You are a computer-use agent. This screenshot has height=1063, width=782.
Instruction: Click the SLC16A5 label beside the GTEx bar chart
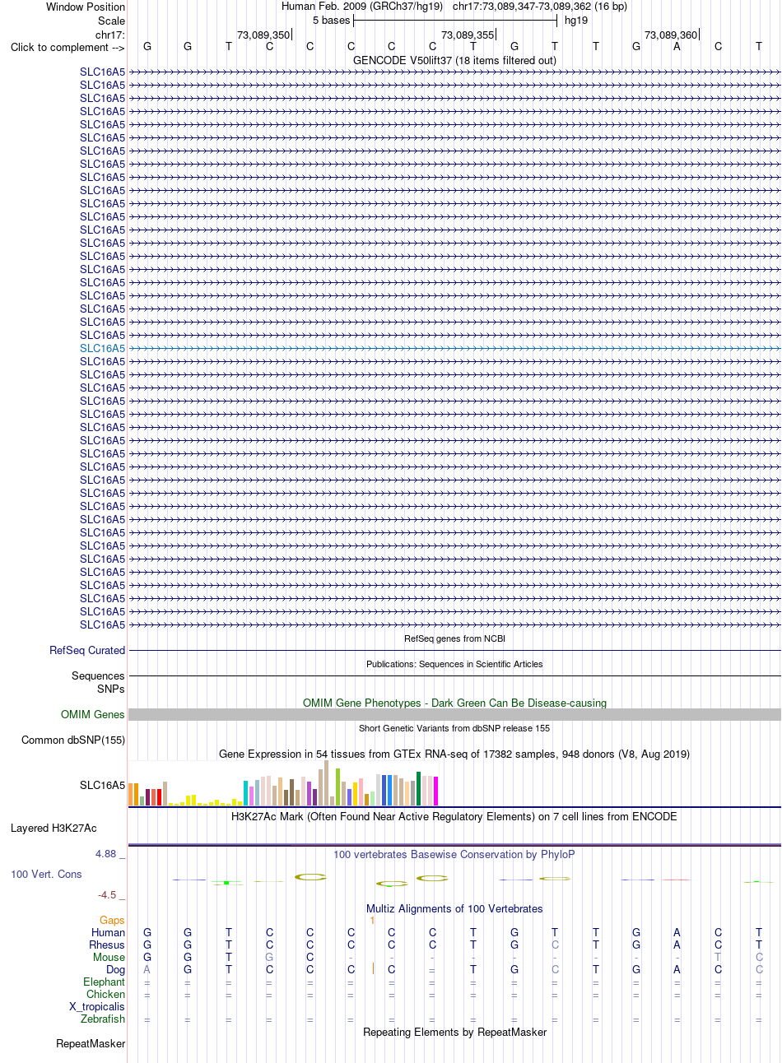click(102, 785)
